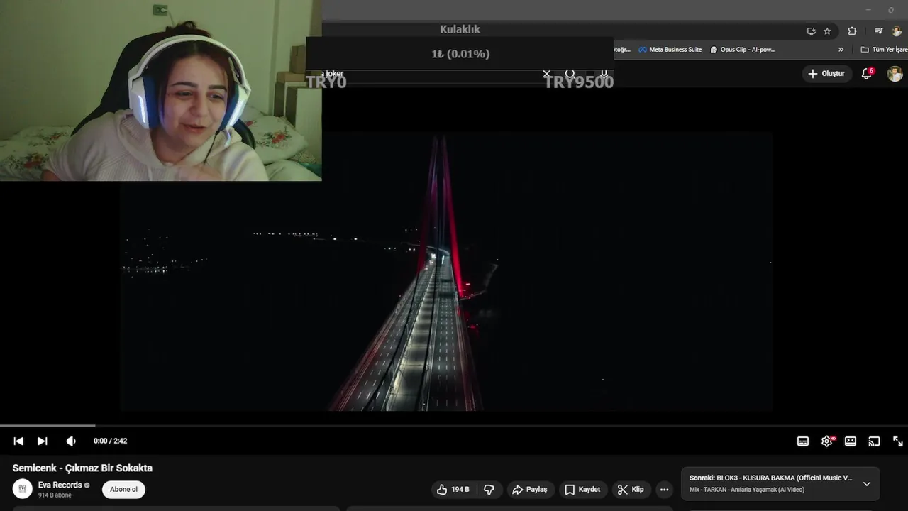Open Chrome profile avatar
Viewport: 908px width, 511px height.
pyautogui.click(x=897, y=31)
